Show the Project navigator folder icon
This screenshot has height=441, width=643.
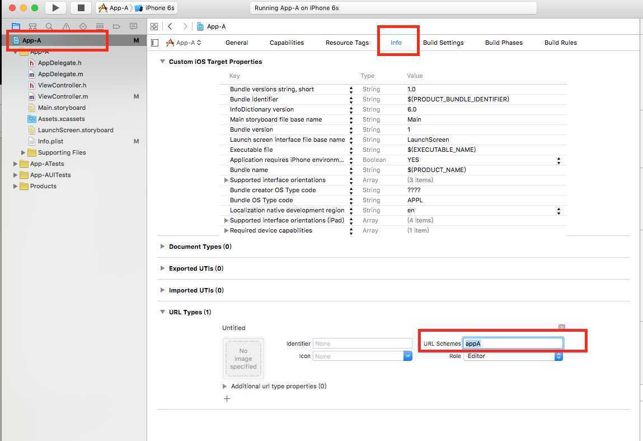(x=16, y=26)
